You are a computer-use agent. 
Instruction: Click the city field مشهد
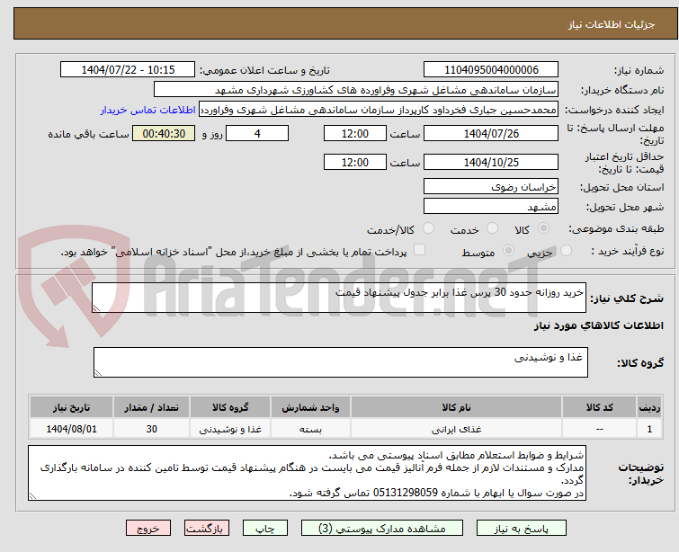tap(491, 206)
